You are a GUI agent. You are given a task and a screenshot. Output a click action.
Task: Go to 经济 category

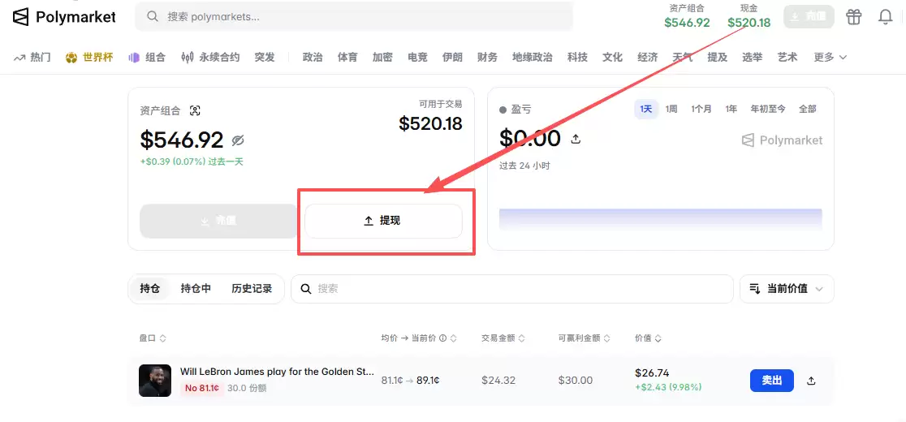[x=648, y=57]
